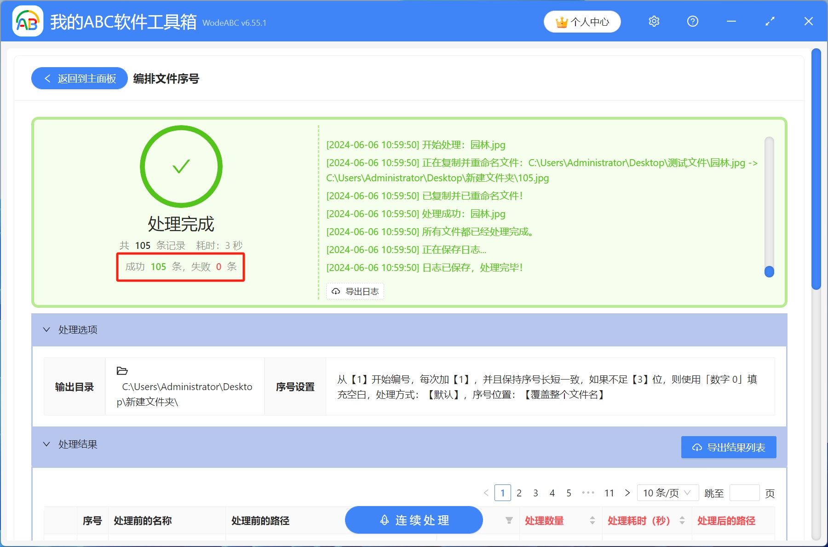Click the AB logo in the title bar
The image size is (828, 547).
27,21
